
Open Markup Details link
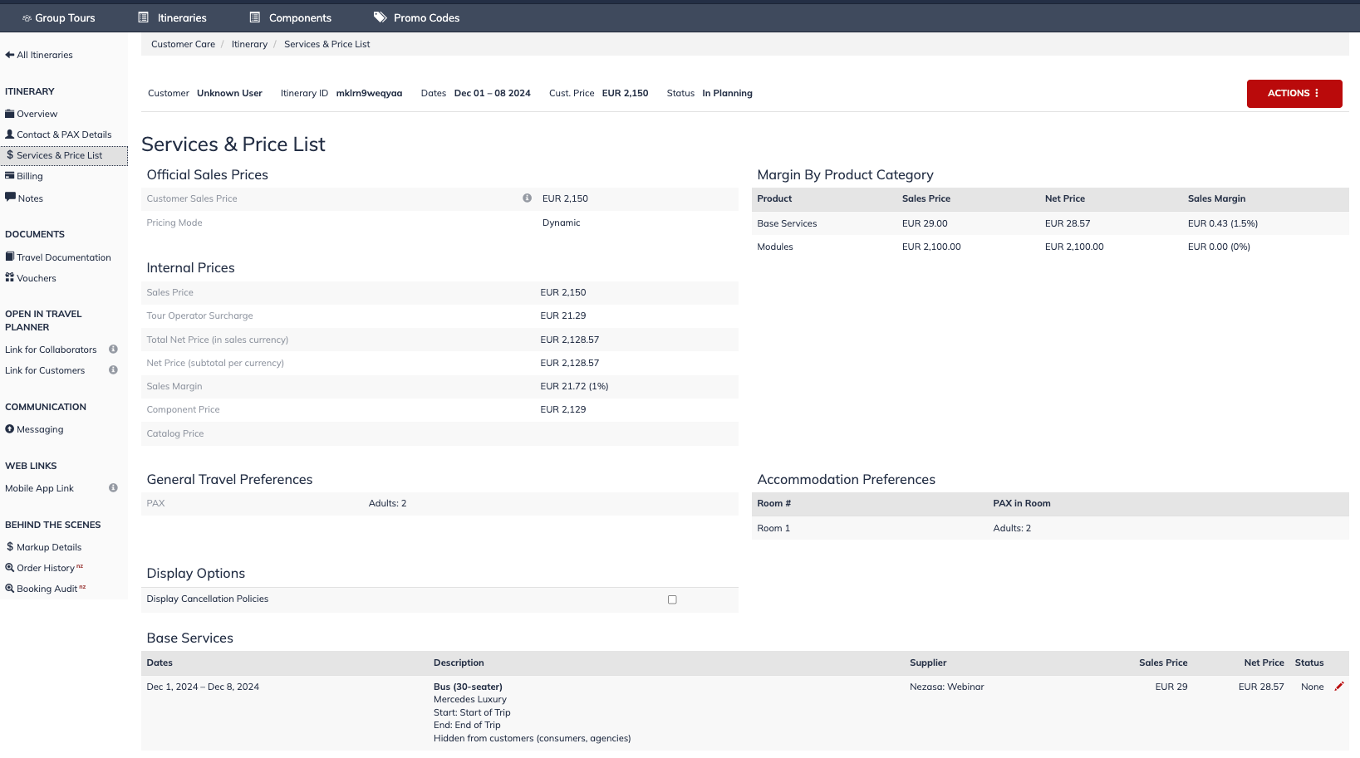[x=49, y=547]
